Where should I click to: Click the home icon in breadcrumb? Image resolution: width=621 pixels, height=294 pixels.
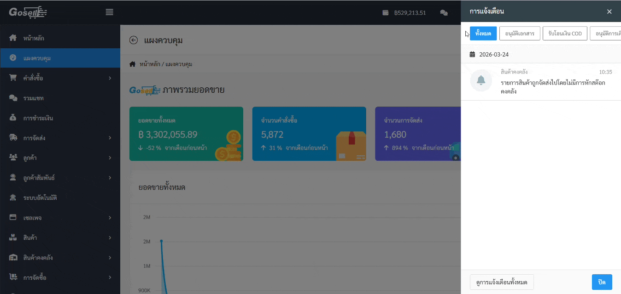click(x=133, y=64)
